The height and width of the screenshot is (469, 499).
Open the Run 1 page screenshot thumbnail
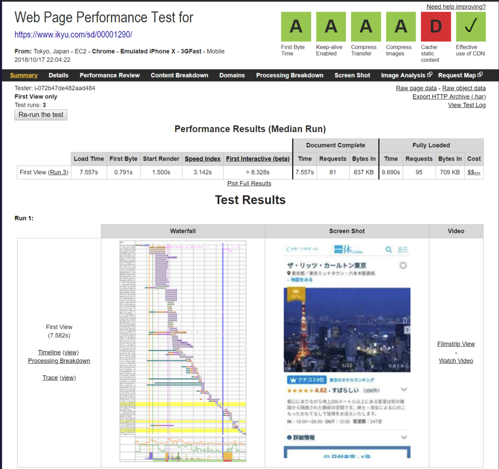[347, 351]
